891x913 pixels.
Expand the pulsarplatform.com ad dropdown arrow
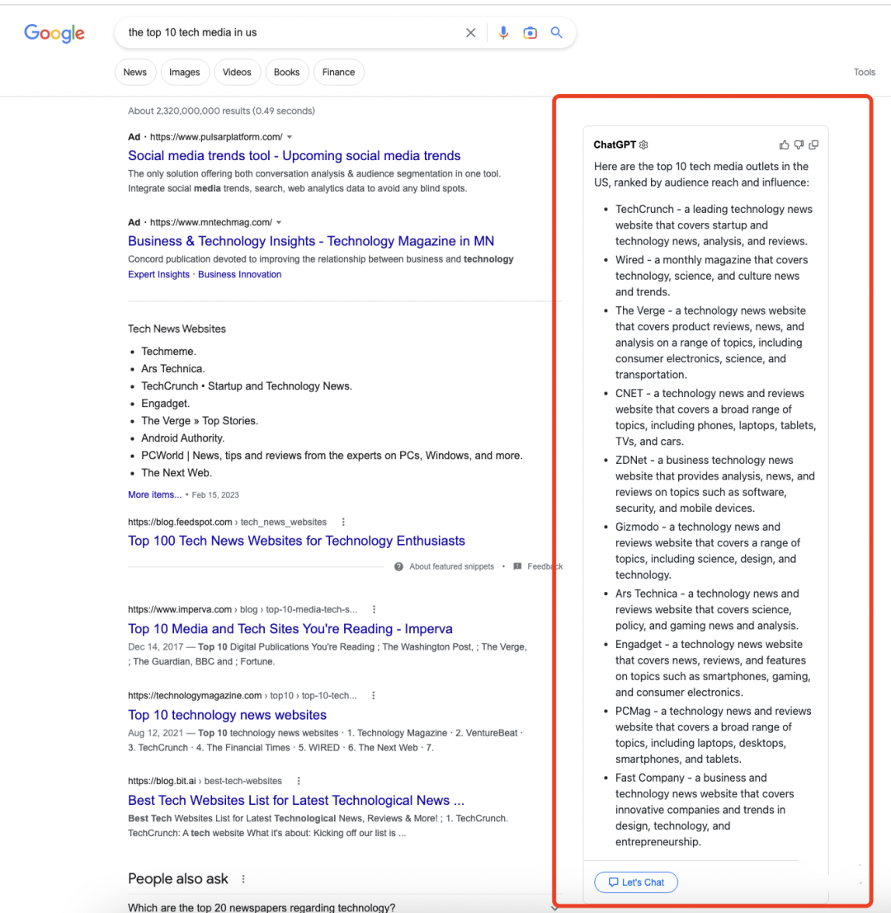[x=290, y=137]
